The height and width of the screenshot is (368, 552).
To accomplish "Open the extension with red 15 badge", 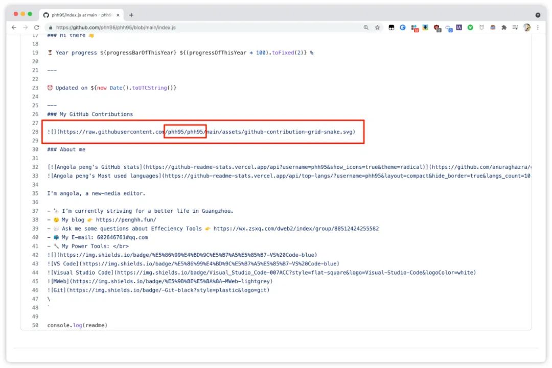I will (x=415, y=28).
